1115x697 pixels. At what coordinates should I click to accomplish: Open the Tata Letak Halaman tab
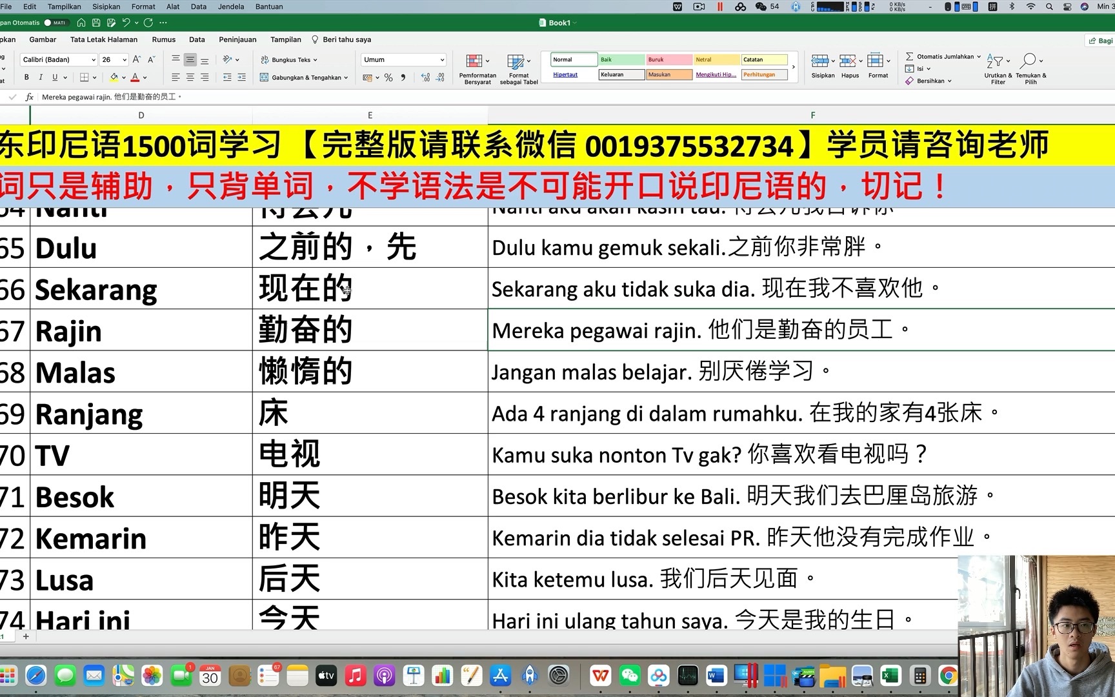[x=104, y=39]
